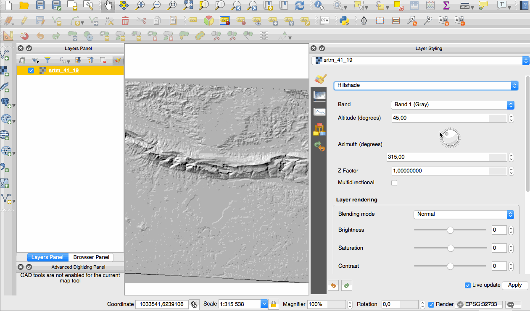Screen dimensions: 530x311
Task: Open the Transparency tab in Layer Styling
Action: [x=320, y=95]
